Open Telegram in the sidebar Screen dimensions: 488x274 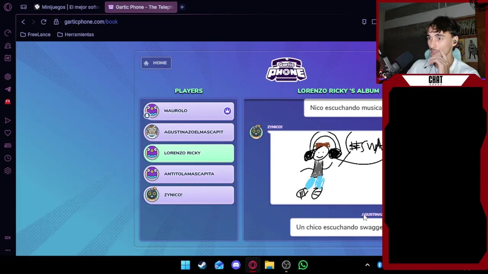(x=8, y=89)
